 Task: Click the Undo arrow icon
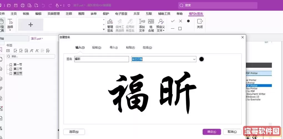(x=43, y=6)
